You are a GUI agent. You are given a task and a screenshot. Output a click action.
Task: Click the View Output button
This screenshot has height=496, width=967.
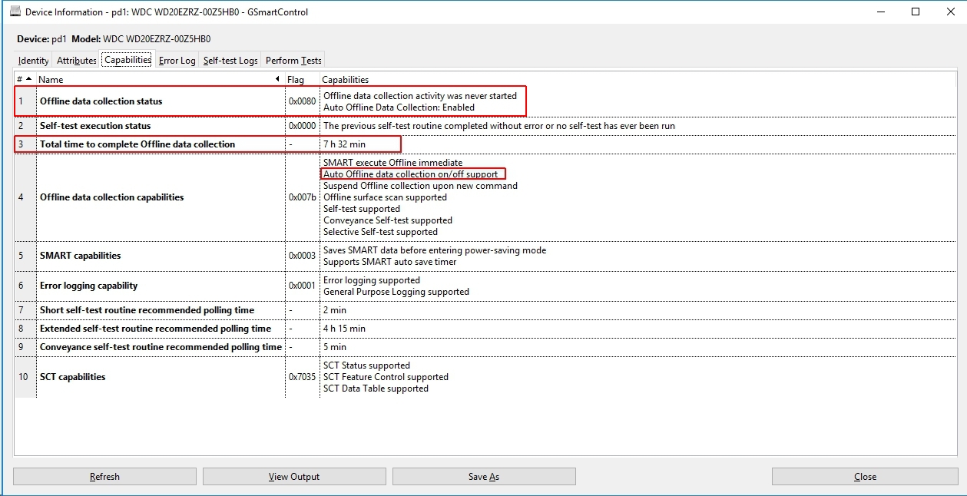coord(294,477)
